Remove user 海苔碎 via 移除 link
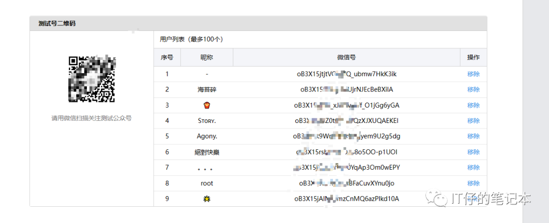This screenshot has width=549, height=223. (473, 89)
